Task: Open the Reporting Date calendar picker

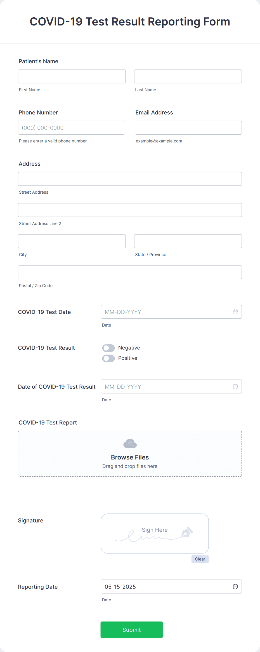Action: click(235, 587)
